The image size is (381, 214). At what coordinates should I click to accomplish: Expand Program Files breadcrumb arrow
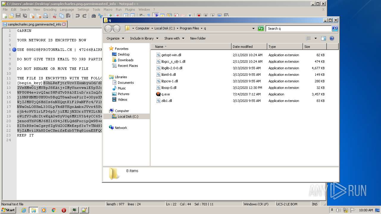click(202, 29)
